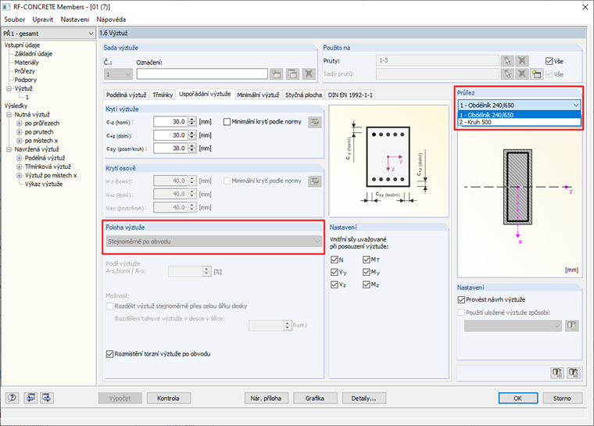
Task: Click the c-z (horní) cover value field
Action: (170, 122)
